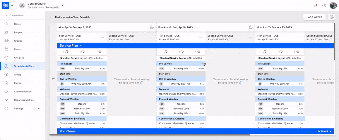Open schedule settings gear beside Add Weeks
339x140 pixels.
[331, 17]
